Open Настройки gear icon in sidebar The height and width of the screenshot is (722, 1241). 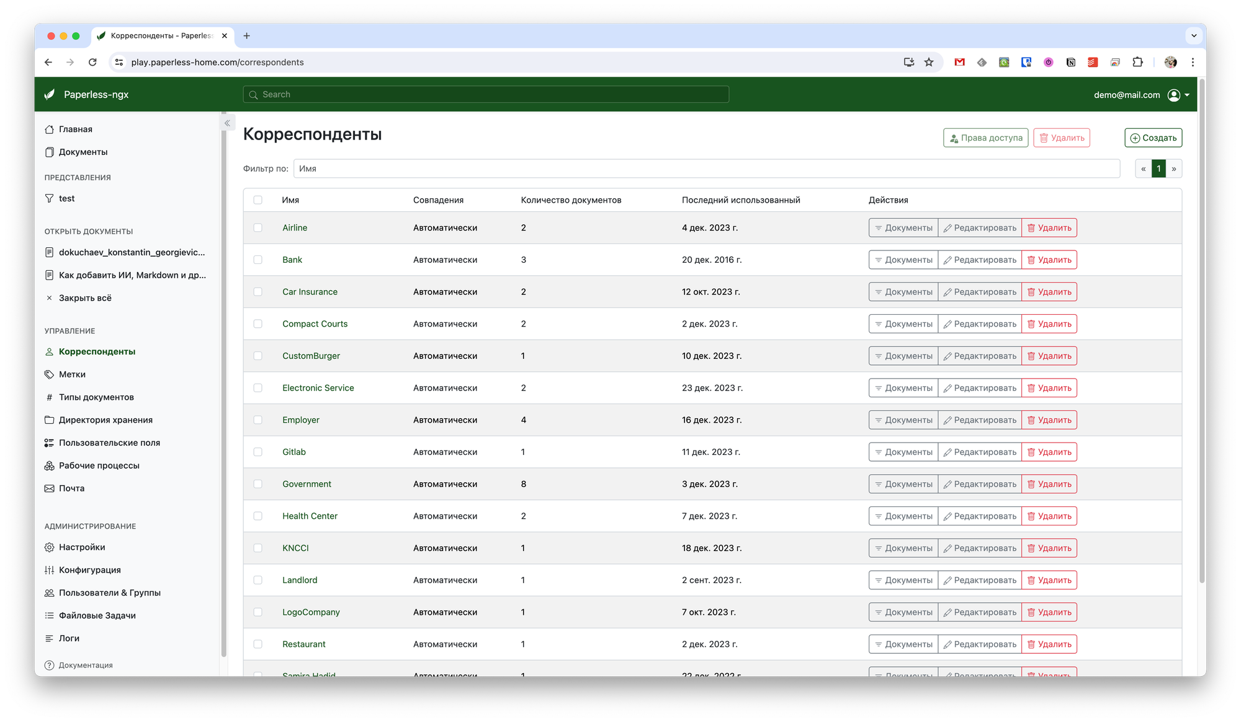coord(50,547)
